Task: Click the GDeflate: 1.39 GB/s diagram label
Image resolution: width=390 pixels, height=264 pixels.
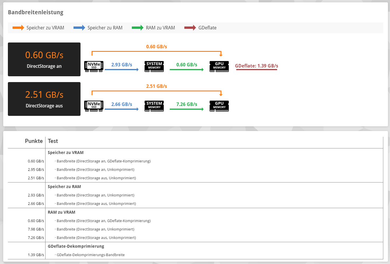Action: pos(257,66)
